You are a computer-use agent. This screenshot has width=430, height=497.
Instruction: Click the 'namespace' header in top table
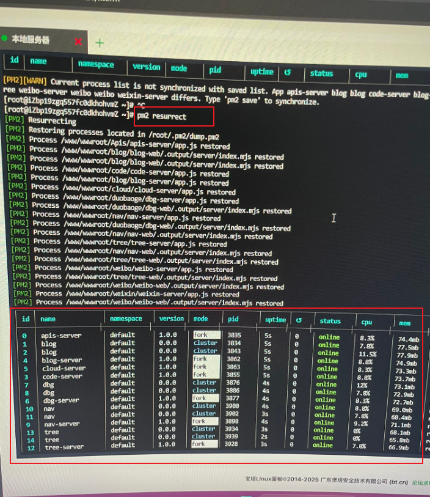[96, 64]
